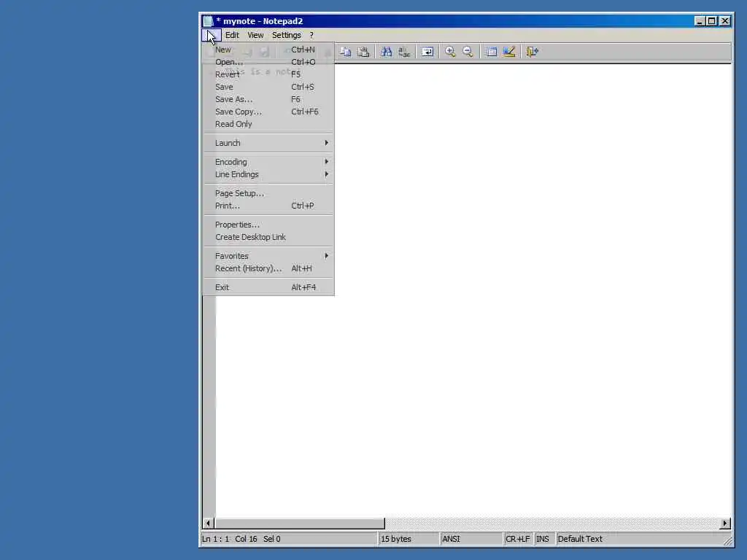
Task: Click the Zoom In magnifier icon
Action: (450, 52)
